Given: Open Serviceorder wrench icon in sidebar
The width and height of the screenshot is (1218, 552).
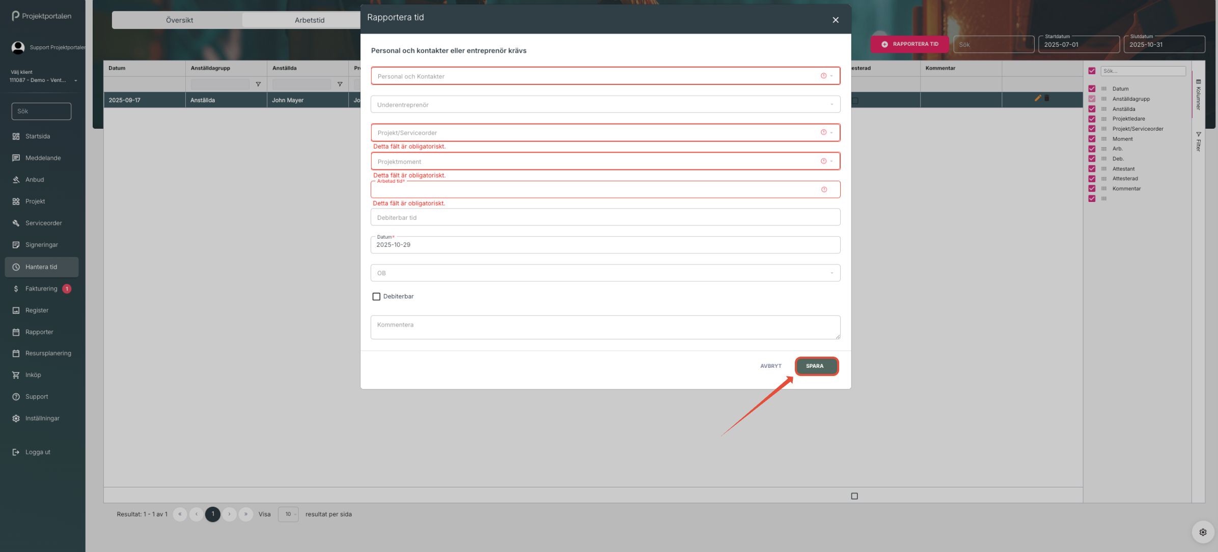Looking at the screenshot, I should (x=16, y=223).
